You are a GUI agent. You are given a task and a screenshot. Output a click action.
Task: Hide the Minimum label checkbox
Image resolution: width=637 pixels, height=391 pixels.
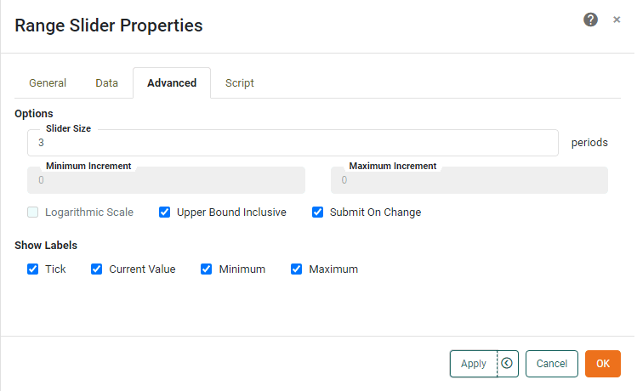[207, 269]
